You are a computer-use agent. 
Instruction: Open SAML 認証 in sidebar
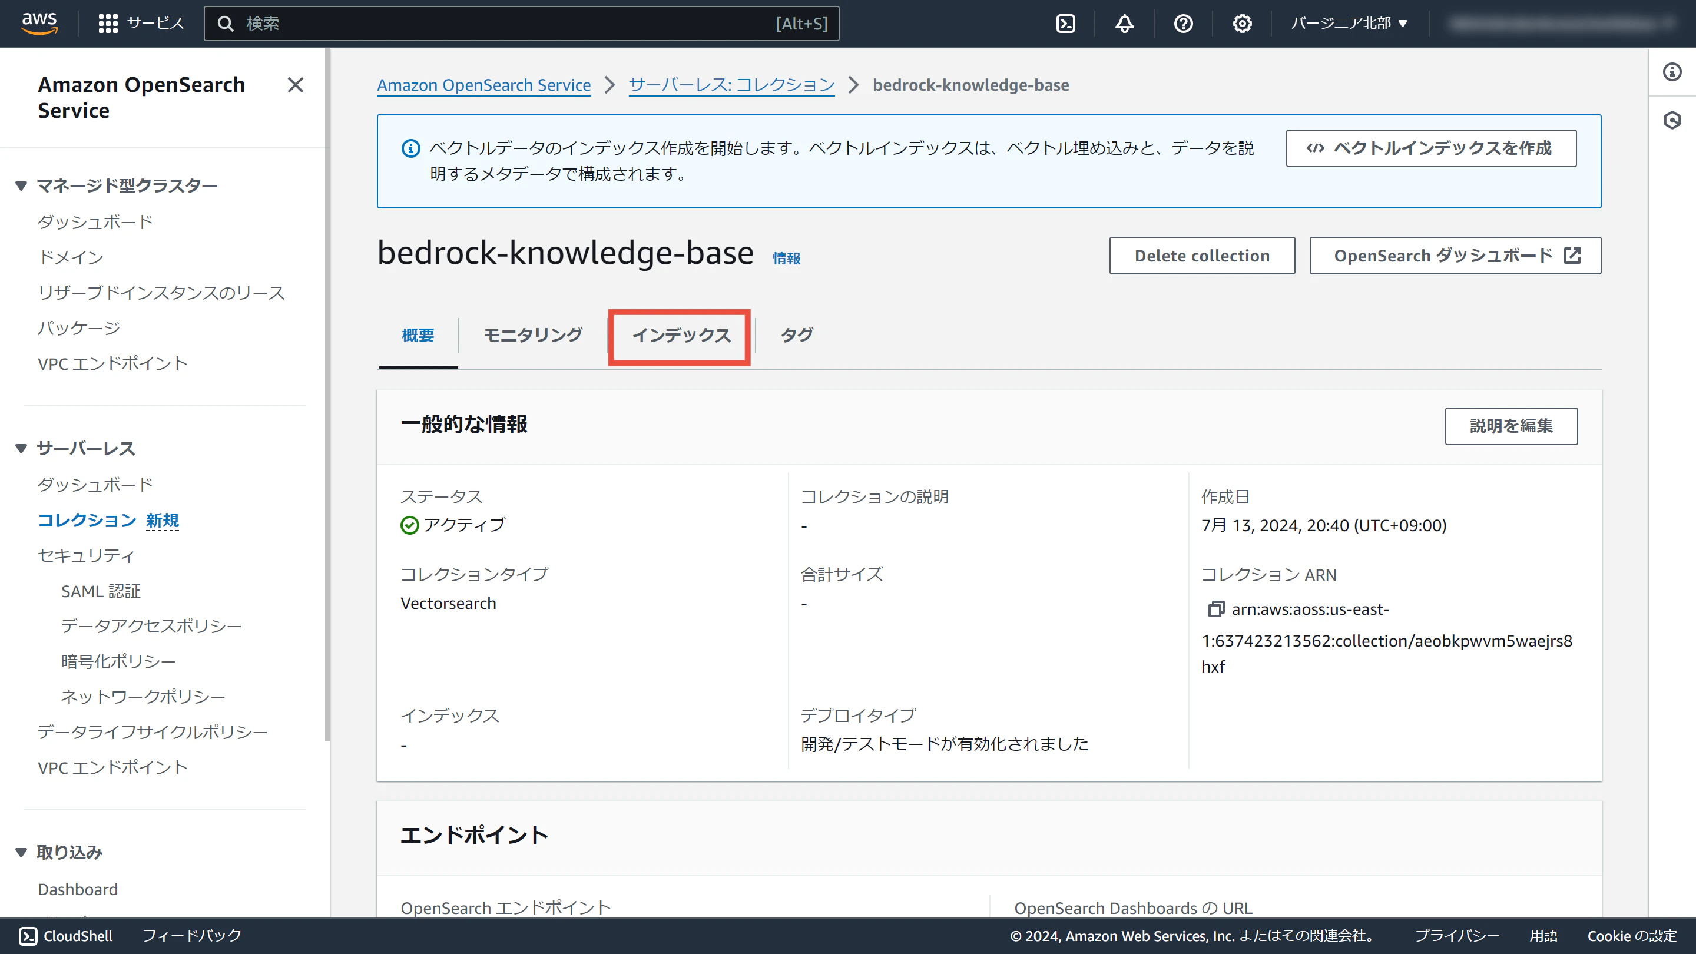click(101, 591)
